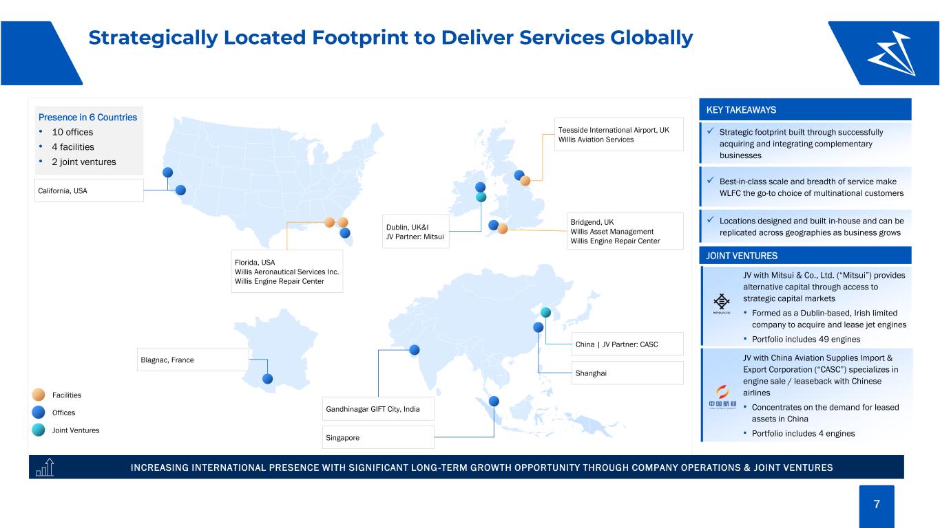Click the orange Facilities legend dot
This screenshot has height=528, width=940.
coord(39,395)
